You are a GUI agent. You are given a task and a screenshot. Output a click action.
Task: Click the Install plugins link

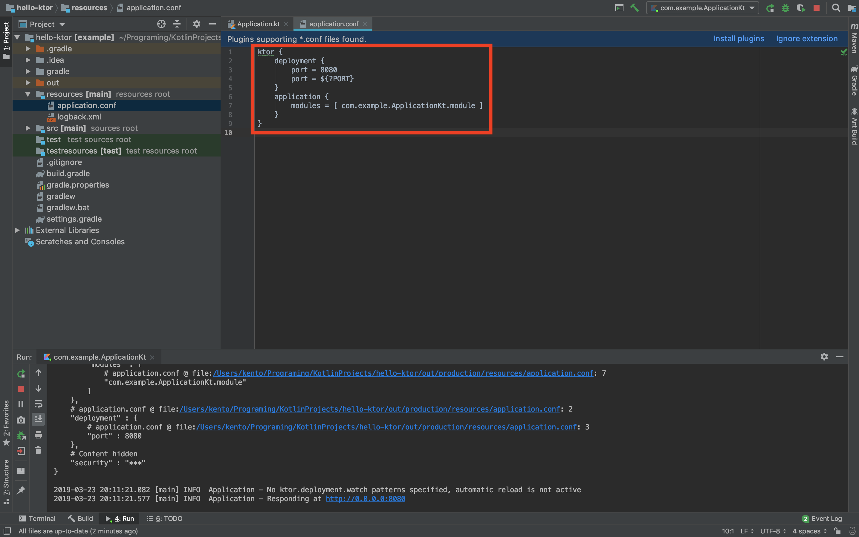tap(739, 39)
